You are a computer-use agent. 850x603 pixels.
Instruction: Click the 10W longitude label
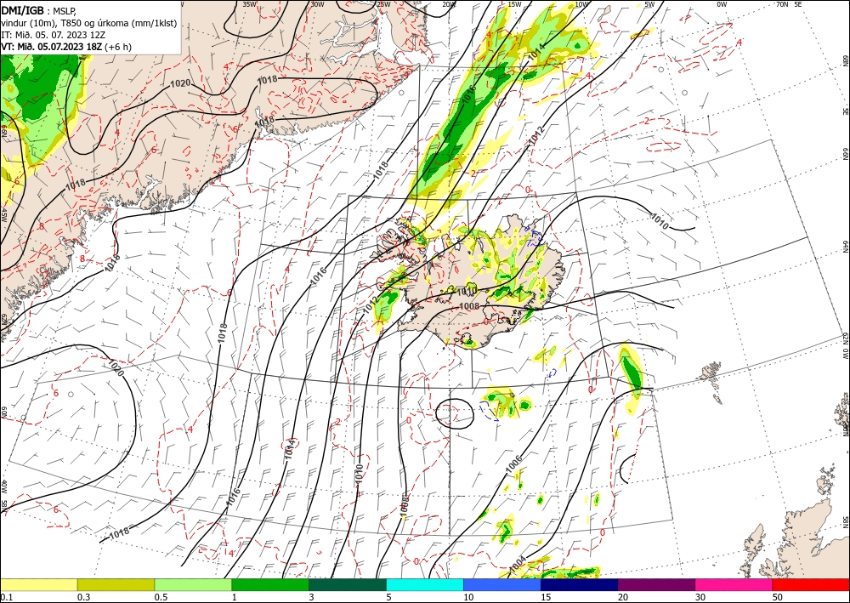click(581, 4)
